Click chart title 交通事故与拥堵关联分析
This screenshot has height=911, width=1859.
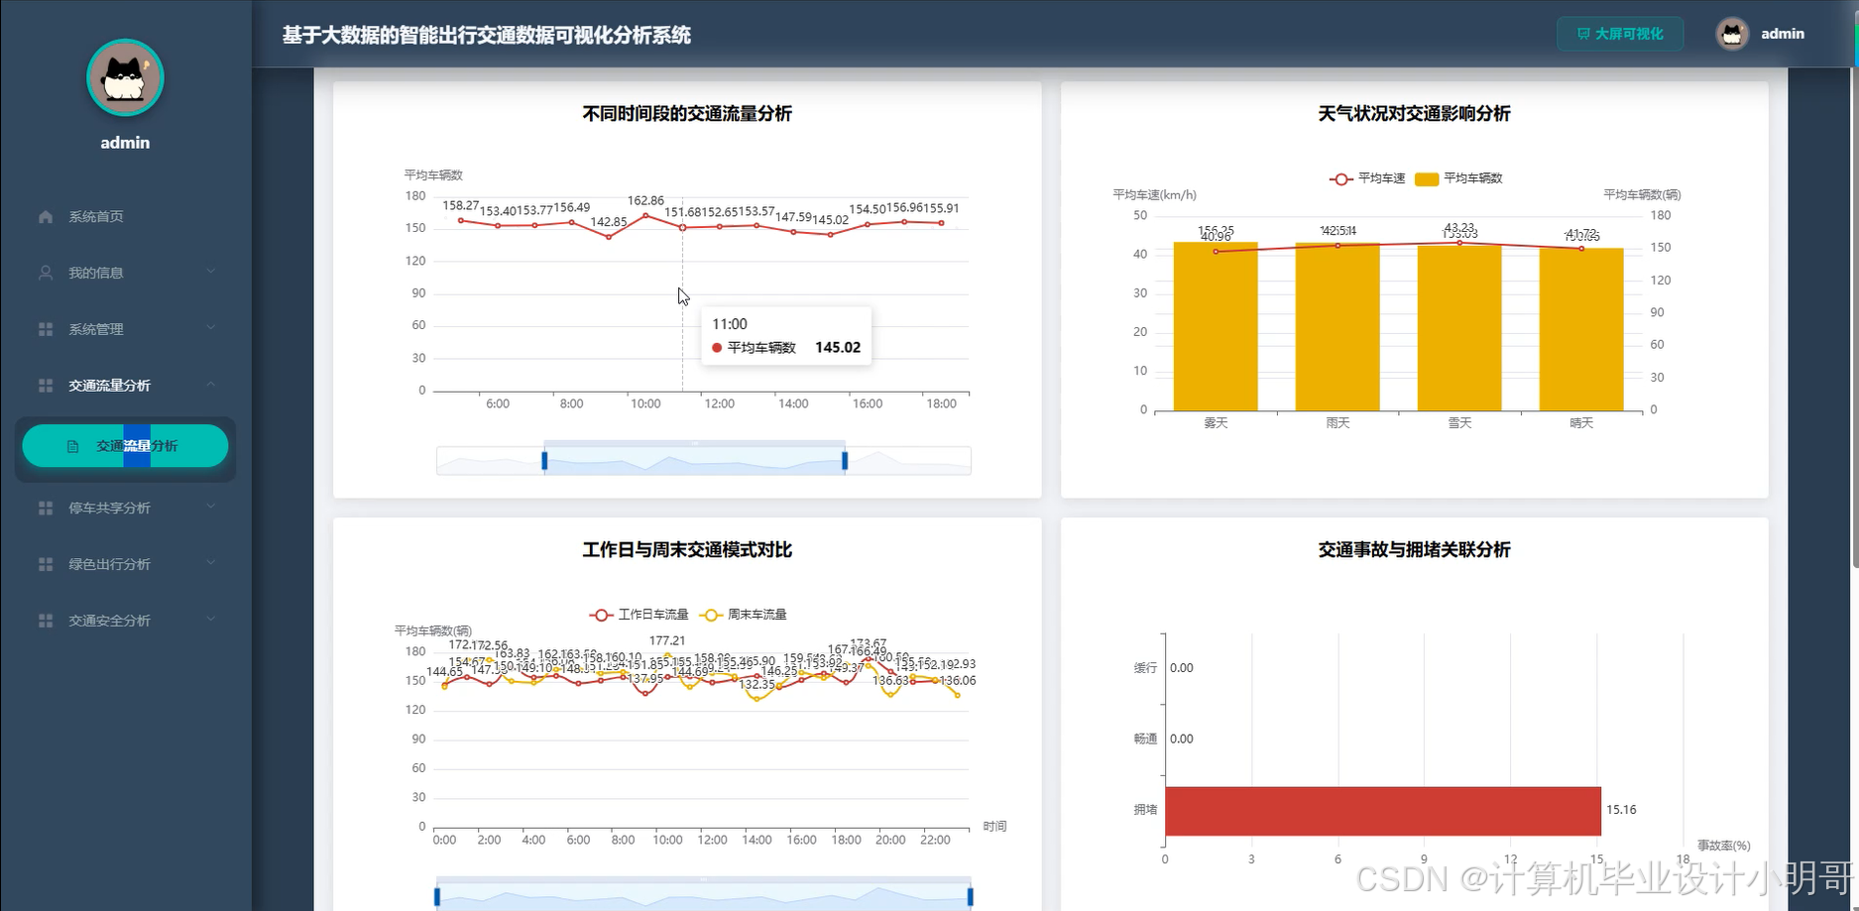click(x=1414, y=550)
